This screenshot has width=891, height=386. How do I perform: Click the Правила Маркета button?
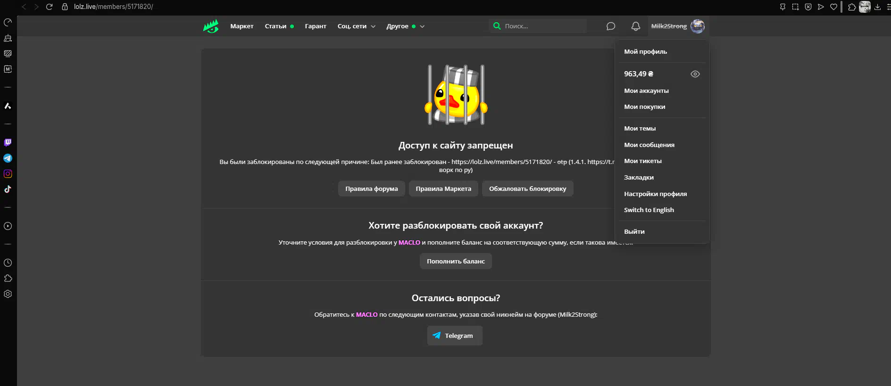pos(443,189)
